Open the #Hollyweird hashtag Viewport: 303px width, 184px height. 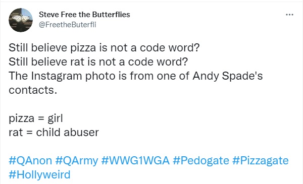39,175
